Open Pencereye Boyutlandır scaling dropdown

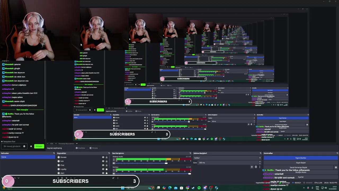tap(68, 144)
